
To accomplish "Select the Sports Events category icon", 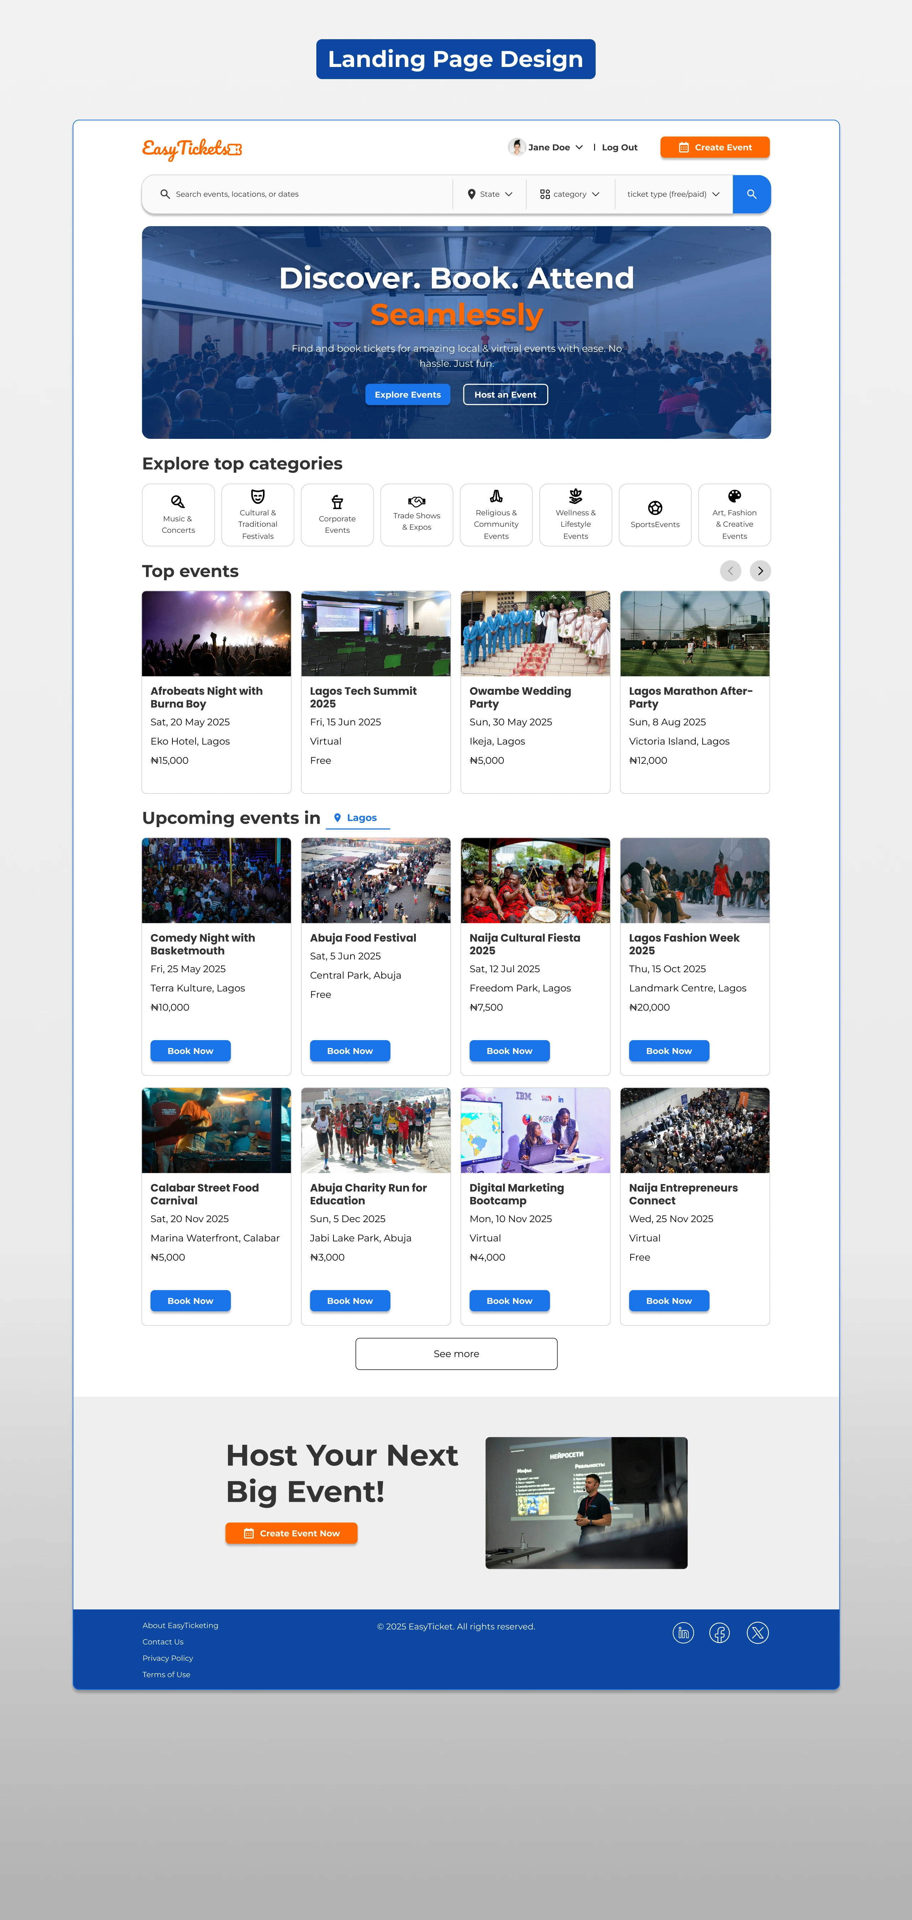I will point(655,508).
